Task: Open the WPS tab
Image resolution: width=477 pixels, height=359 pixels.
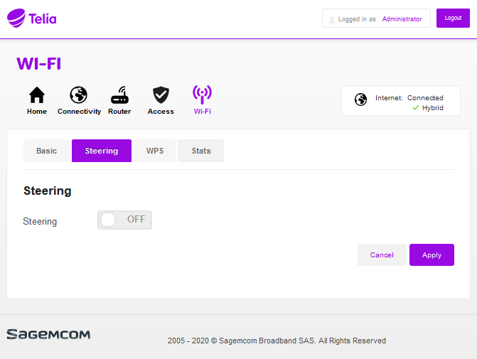Action: point(155,151)
